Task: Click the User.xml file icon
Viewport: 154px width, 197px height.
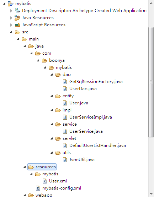Action: coord(44,181)
